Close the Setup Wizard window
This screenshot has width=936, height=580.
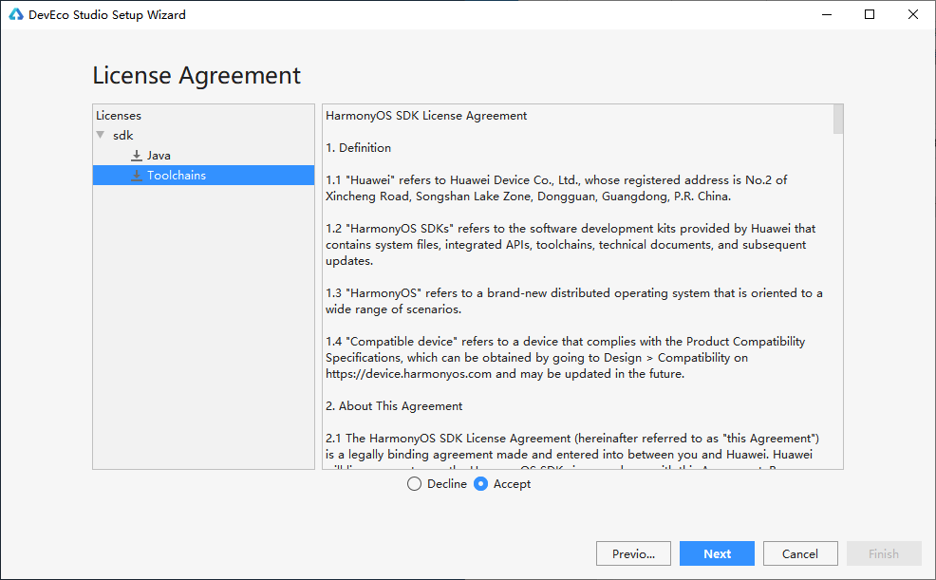point(913,14)
